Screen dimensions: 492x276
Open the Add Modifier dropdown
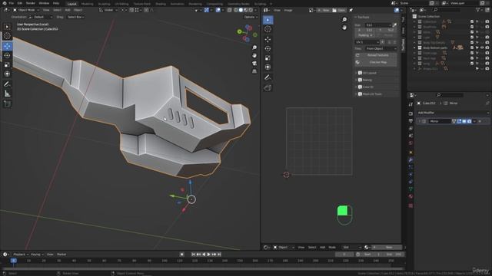coord(453,113)
